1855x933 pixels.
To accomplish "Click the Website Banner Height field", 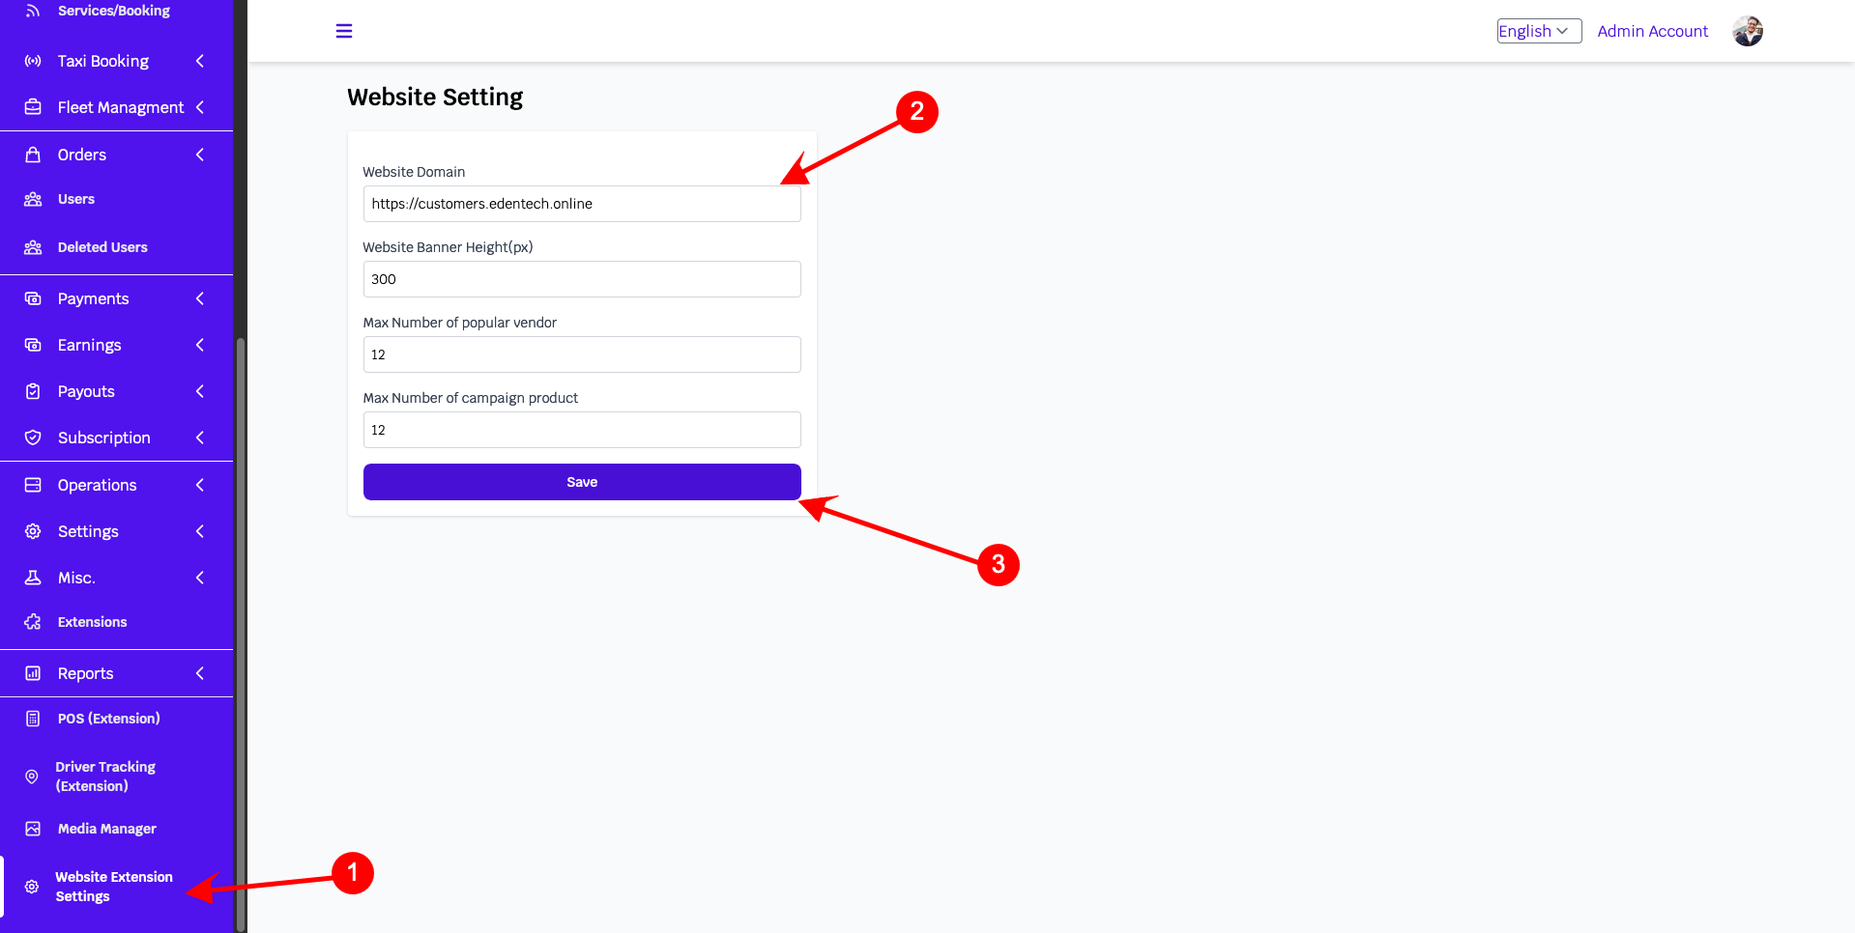I will click(x=582, y=279).
